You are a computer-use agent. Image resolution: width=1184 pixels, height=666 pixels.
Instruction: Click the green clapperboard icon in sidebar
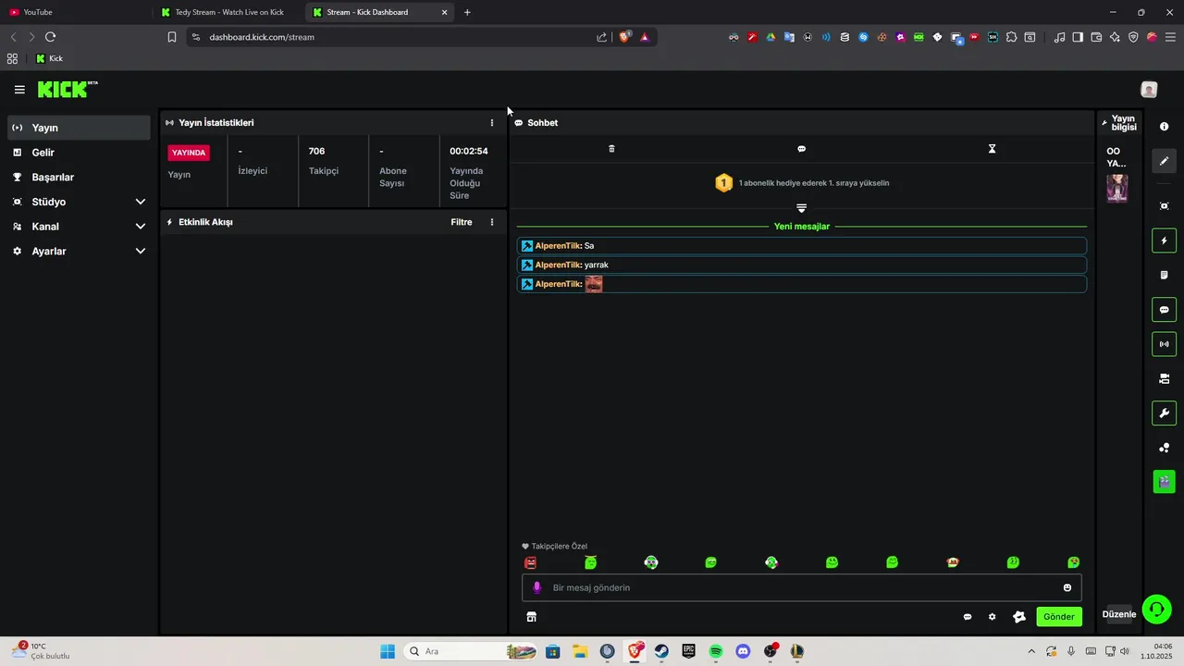[1164, 482]
